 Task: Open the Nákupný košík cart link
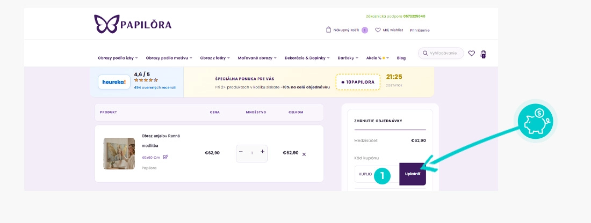click(x=346, y=30)
